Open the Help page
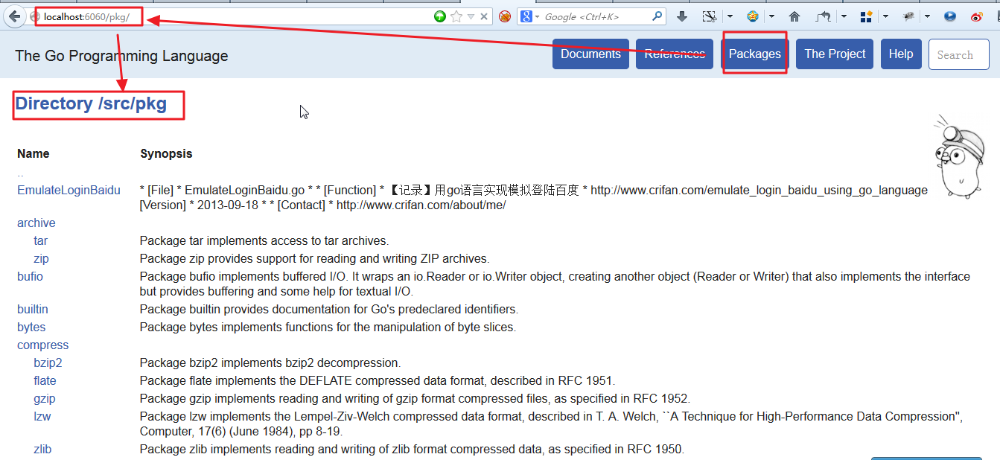This screenshot has height=460, width=1000. [x=901, y=54]
